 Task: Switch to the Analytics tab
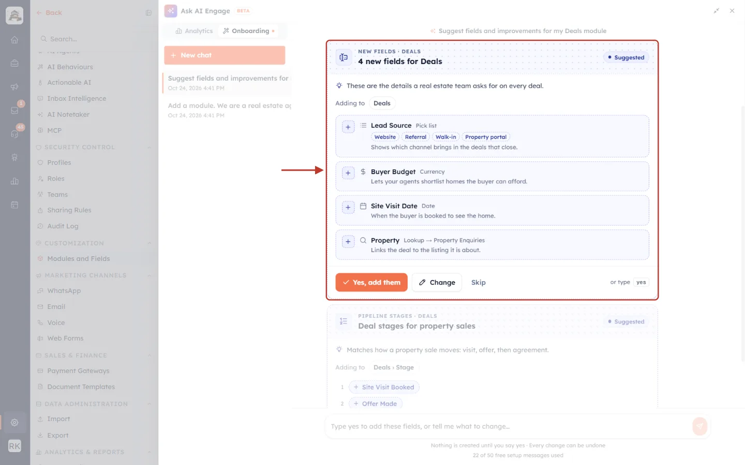click(194, 31)
